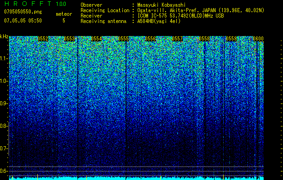Select the 0.8 frequency axis label

coord(4,126)
